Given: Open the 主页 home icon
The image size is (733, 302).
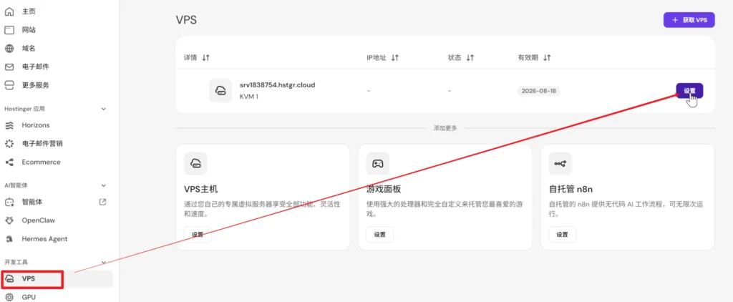Looking at the screenshot, I should [x=9, y=11].
